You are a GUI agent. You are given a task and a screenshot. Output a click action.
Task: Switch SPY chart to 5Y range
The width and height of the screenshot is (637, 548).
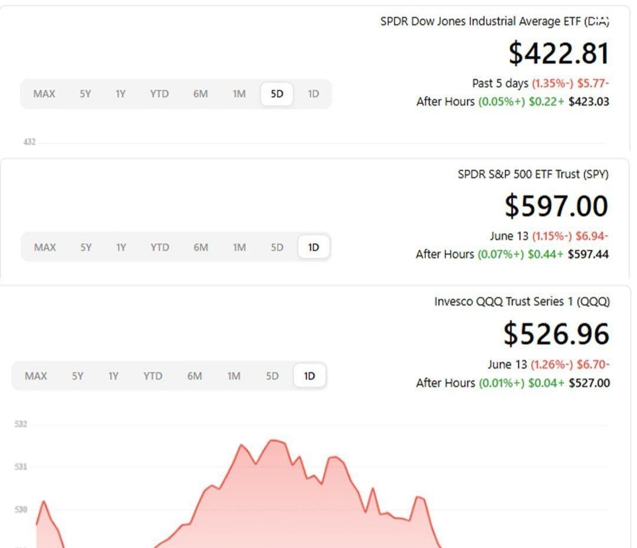click(x=86, y=247)
